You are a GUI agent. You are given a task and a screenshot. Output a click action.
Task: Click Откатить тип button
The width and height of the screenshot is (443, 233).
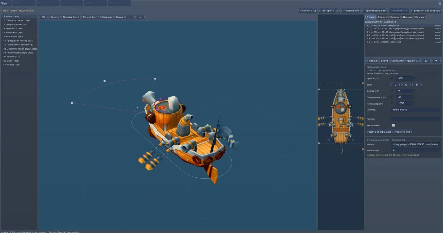[x=351, y=11]
